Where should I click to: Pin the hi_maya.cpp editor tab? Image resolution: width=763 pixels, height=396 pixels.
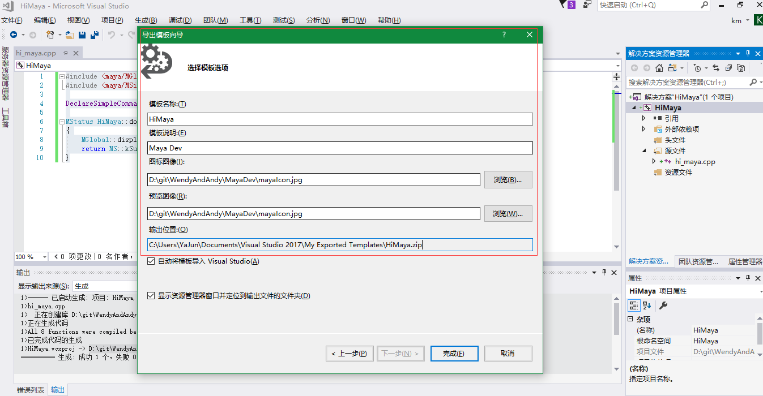pos(65,53)
